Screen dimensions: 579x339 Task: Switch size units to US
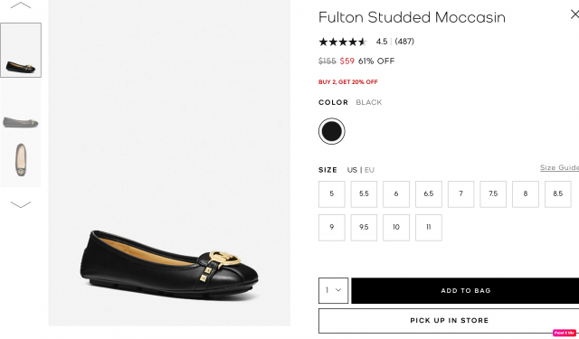(x=352, y=170)
